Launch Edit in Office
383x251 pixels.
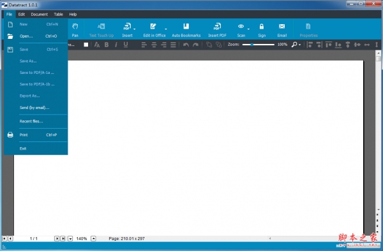(x=154, y=30)
